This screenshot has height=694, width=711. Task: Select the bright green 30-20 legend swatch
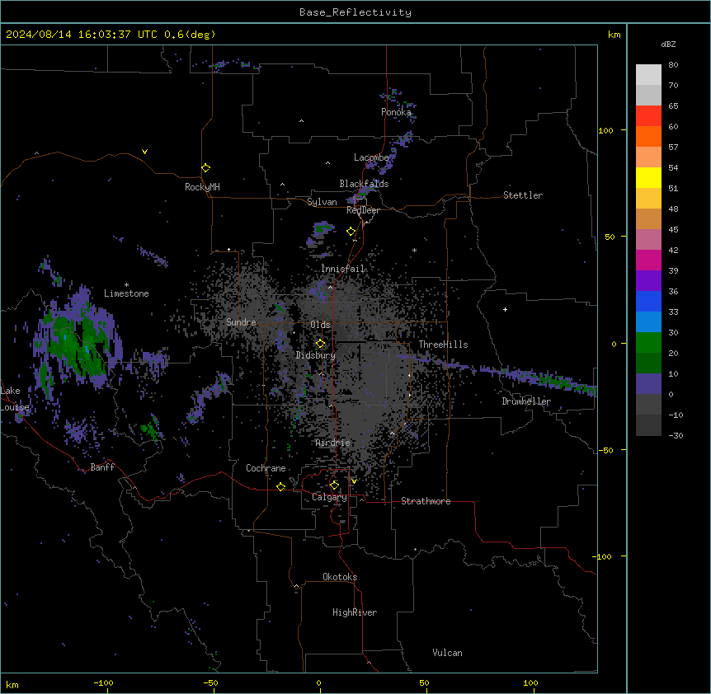click(648, 343)
